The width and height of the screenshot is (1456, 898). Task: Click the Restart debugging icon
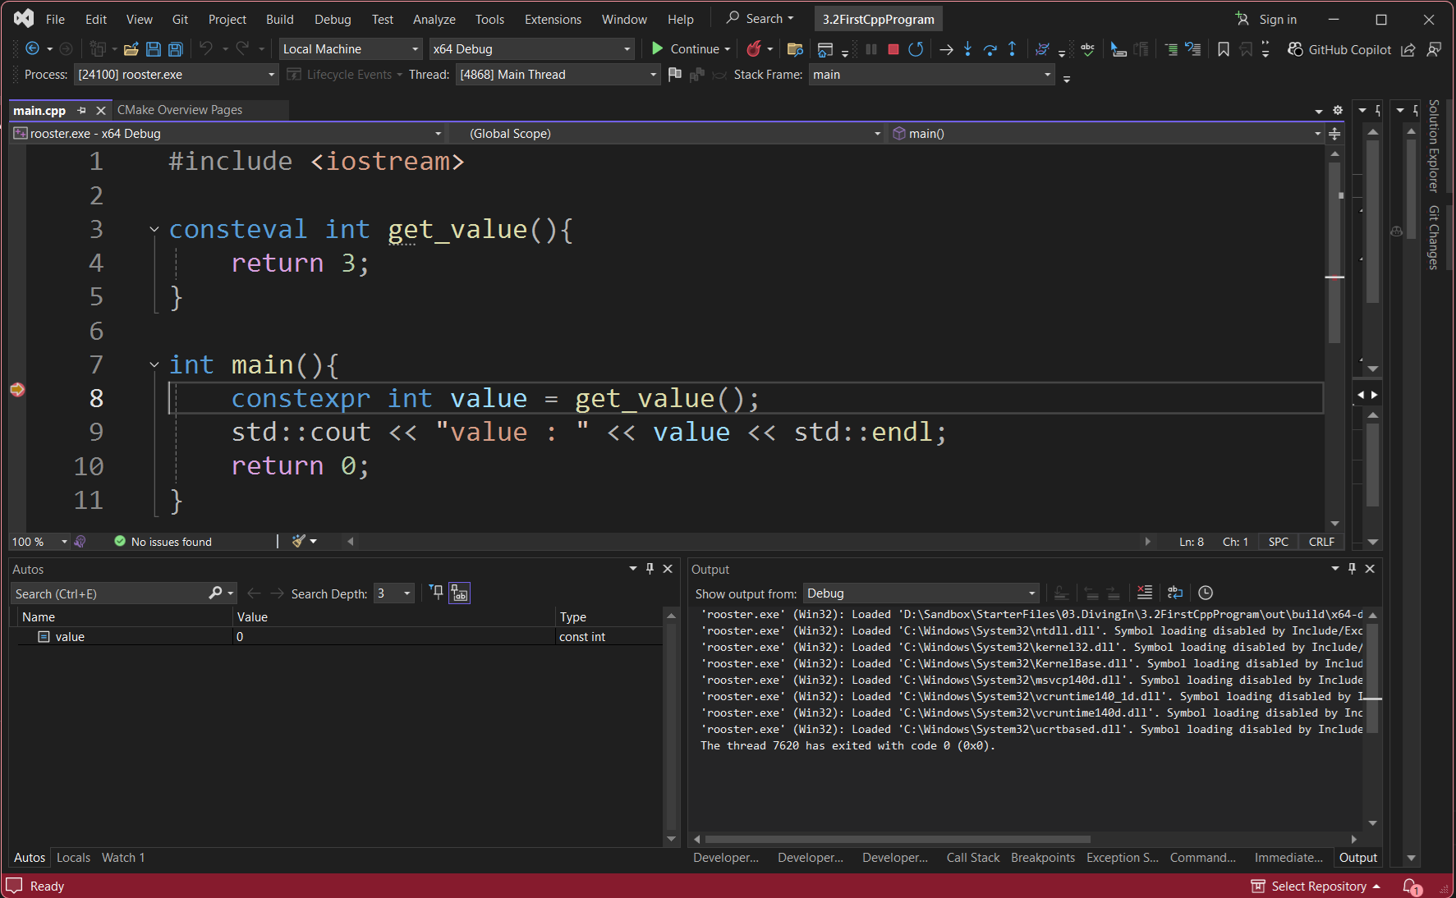916,49
